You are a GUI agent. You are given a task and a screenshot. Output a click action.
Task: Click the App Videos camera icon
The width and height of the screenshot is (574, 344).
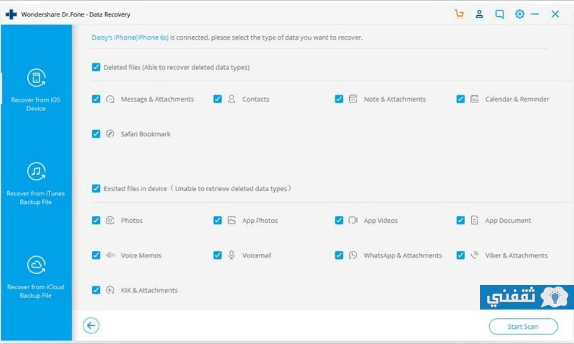[x=353, y=220]
